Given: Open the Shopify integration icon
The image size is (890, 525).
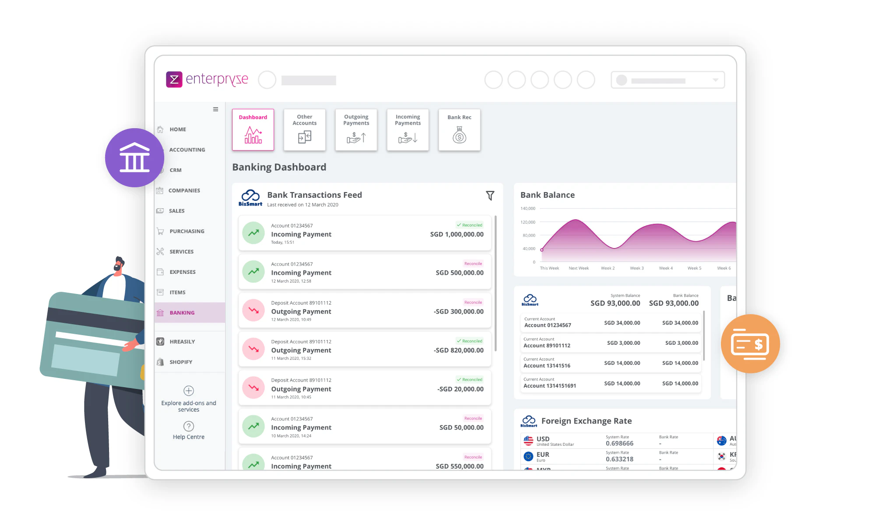Looking at the screenshot, I should click(x=160, y=362).
